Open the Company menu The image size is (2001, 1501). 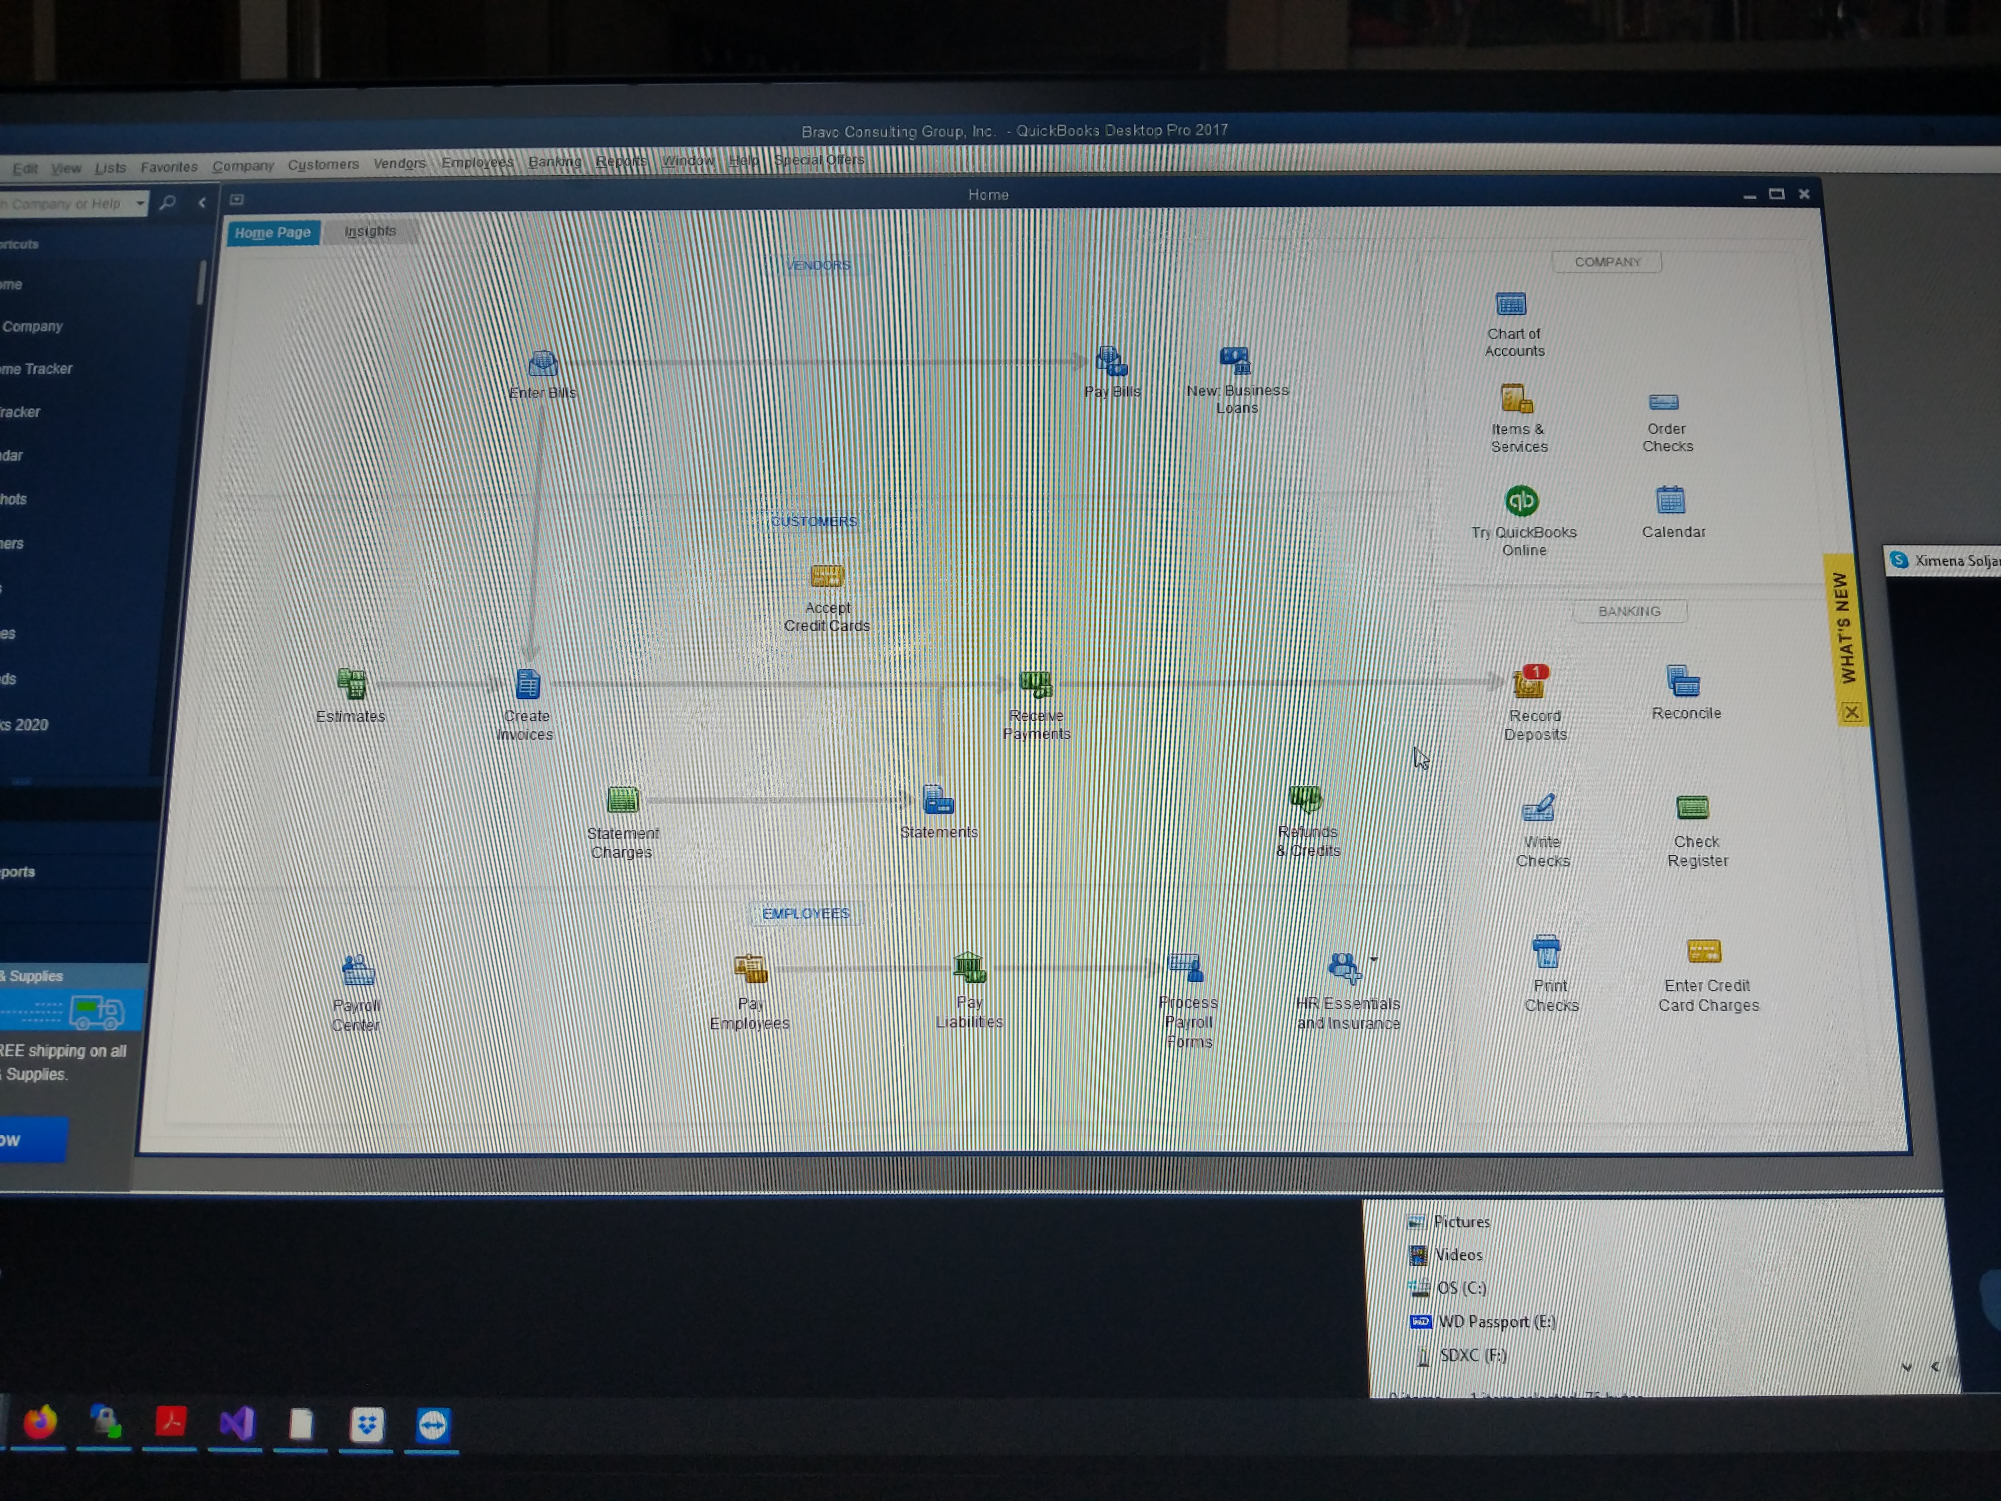coord(243,166)
